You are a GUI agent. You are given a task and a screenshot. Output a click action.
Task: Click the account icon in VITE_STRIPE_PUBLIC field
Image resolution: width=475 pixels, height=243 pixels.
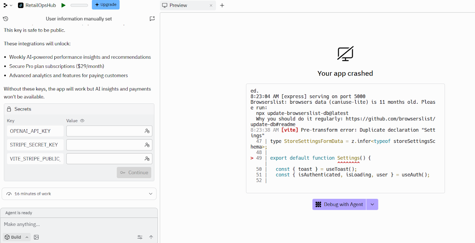[x=147, y=159]
